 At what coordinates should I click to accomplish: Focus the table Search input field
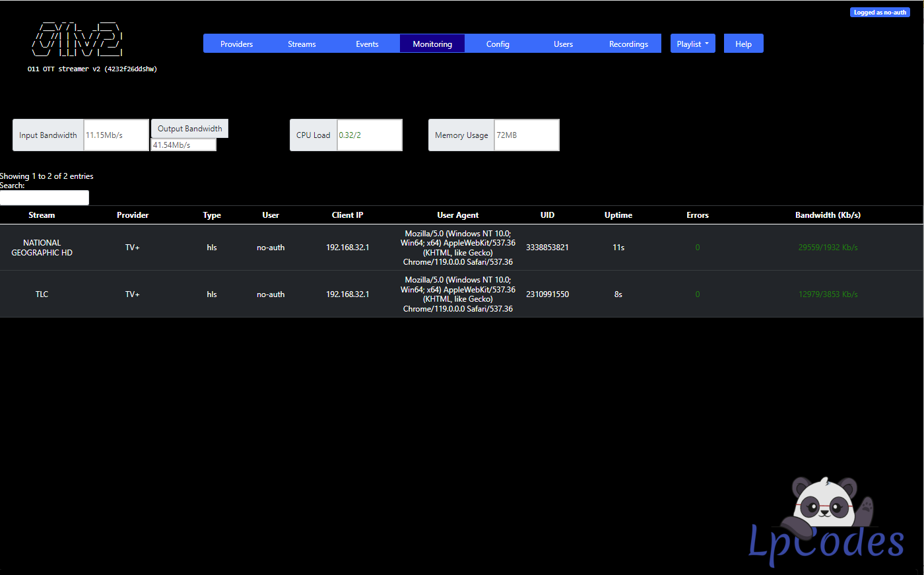pyautogui.click(x=44, y=197)
